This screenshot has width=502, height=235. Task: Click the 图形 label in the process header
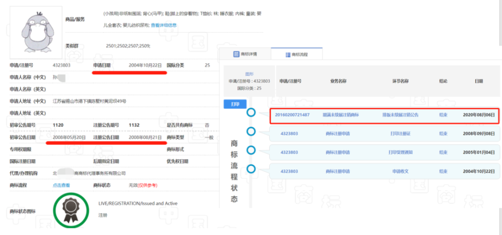tap(249, 74)
